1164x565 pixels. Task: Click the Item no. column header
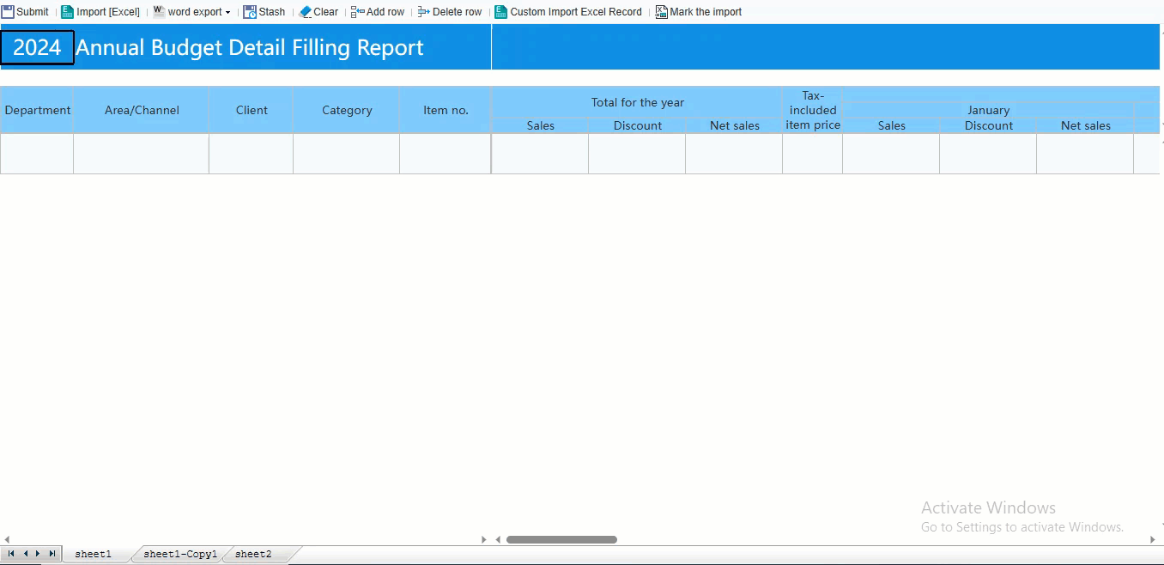click(446, 110)
